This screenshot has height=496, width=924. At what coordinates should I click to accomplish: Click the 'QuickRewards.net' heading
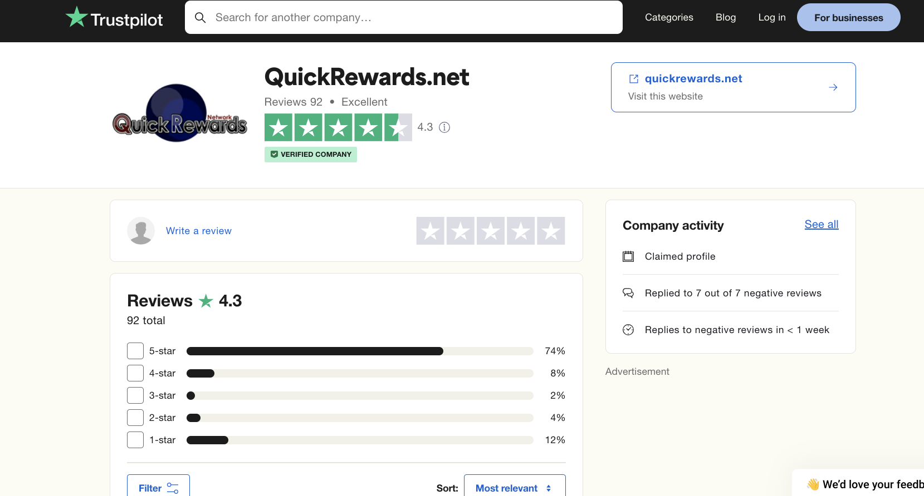[366, 77]
